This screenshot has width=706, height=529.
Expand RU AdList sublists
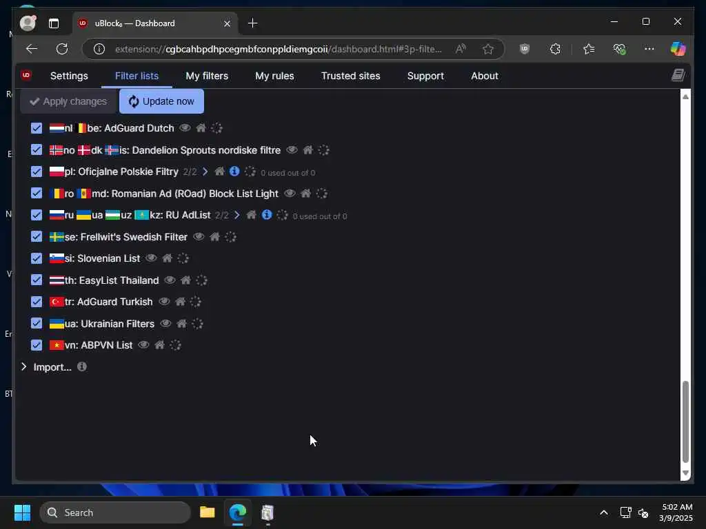(x=237, y=215)
